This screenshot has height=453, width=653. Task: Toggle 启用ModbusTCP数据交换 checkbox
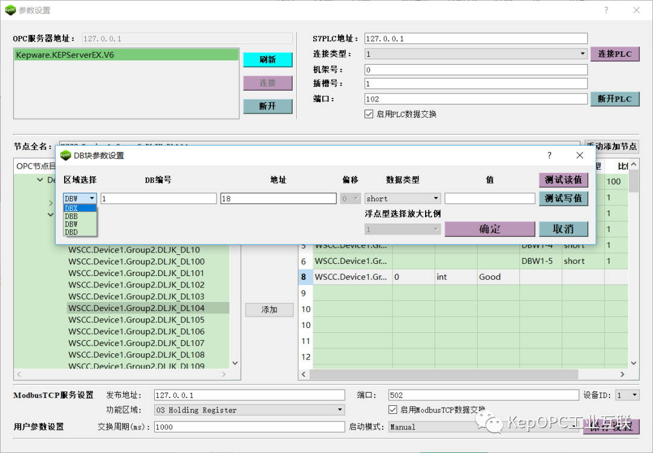(x=393, y=410)
